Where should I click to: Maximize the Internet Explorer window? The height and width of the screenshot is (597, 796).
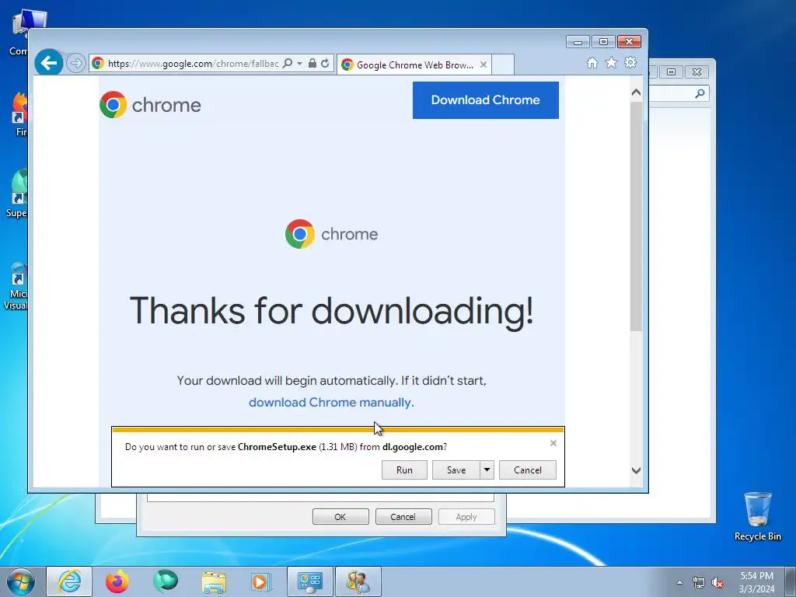tap(603, 42)
